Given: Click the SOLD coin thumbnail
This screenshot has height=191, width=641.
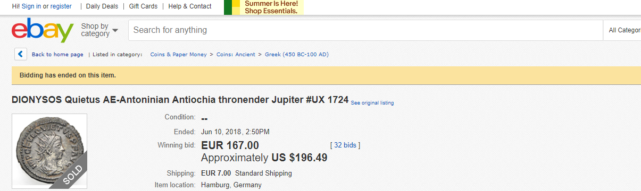Looking at the screenshot, I should click(x=49, y=151).
